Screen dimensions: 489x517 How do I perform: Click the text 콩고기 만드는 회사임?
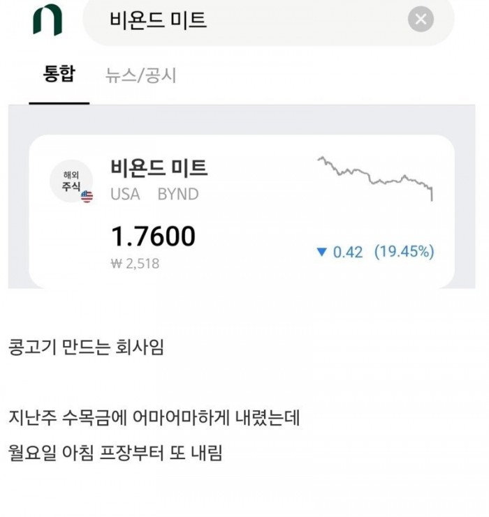click(x=86, y=347)
